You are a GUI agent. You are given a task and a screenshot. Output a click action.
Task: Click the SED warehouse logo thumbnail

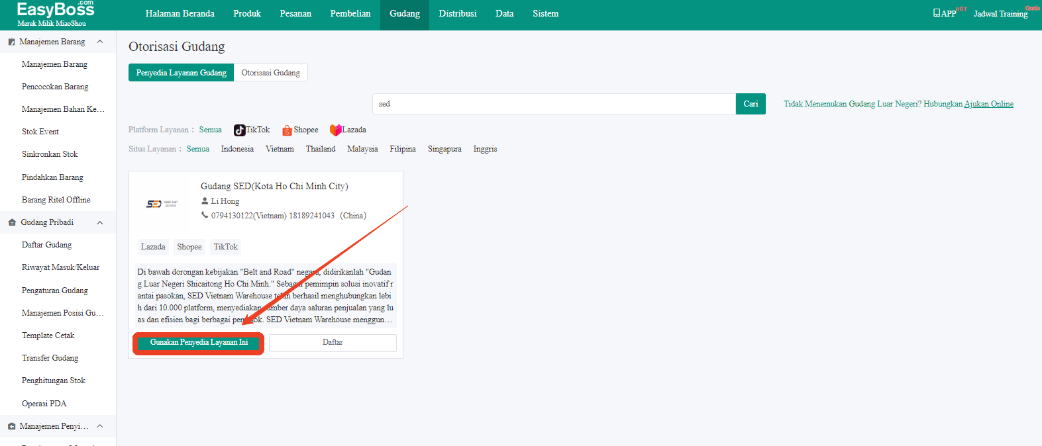click(162, 204)
